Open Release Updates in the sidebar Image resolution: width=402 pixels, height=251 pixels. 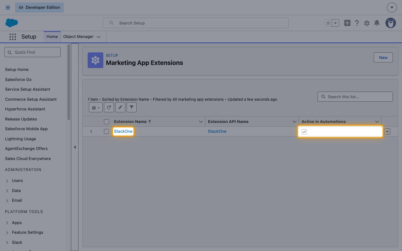(x=21, y=119)
